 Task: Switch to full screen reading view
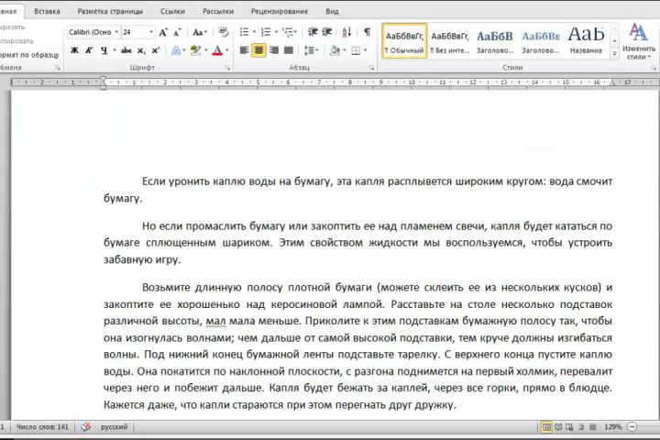[558, 427]
